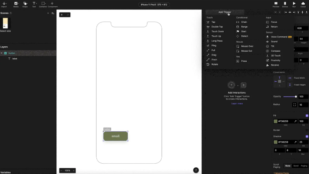Pick the Voice Command trigger
This screenshot has height=174, width=309.
pyautogui.click(x=279, y=37)
